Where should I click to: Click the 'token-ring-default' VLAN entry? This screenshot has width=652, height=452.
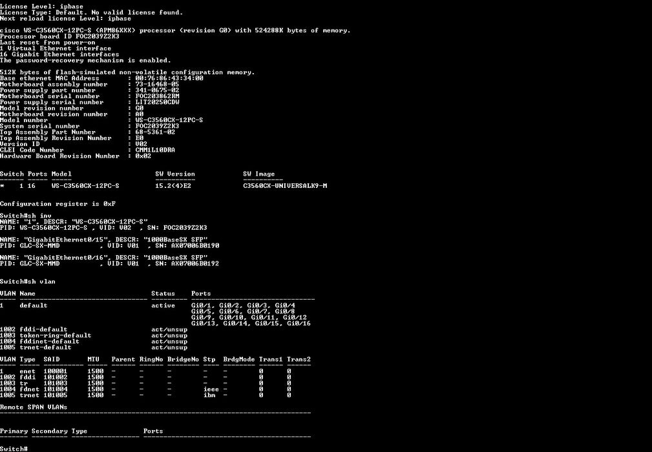click(56, 335)
